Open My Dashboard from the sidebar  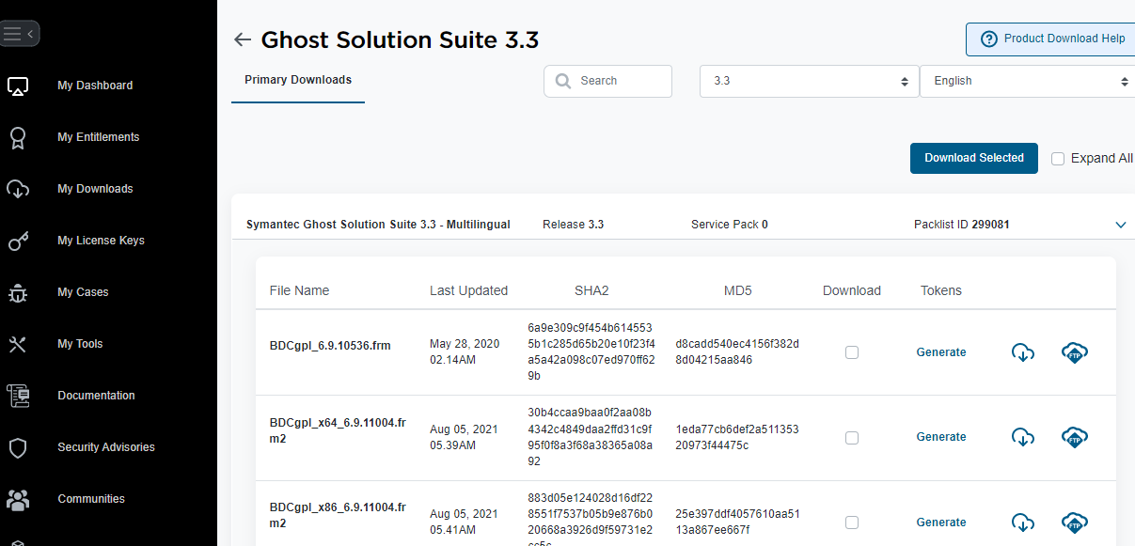point(95,86)
